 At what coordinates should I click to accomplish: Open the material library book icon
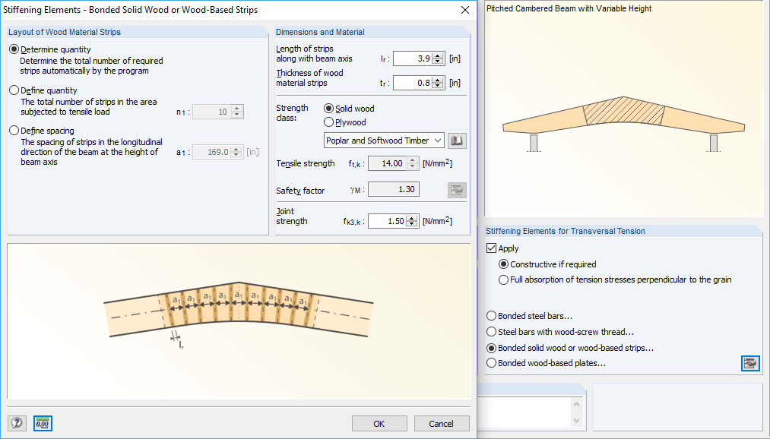457,140
